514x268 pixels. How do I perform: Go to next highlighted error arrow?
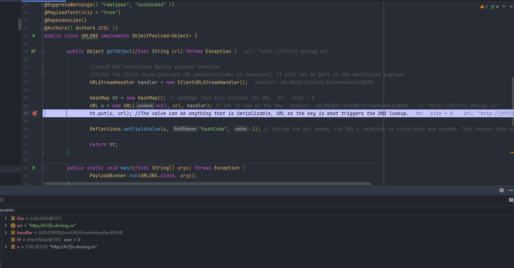click(x=510, y=6)
